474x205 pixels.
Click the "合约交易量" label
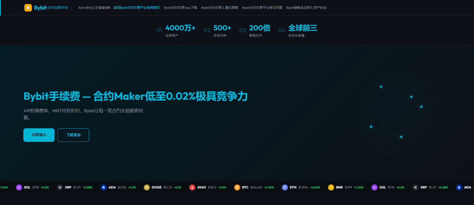click(x=296, y=36)
